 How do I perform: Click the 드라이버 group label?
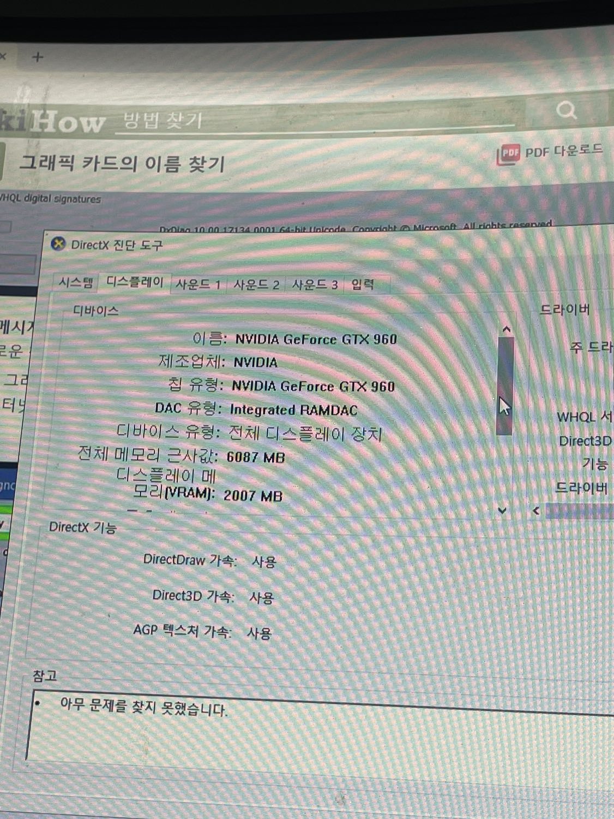coord(565,310)
